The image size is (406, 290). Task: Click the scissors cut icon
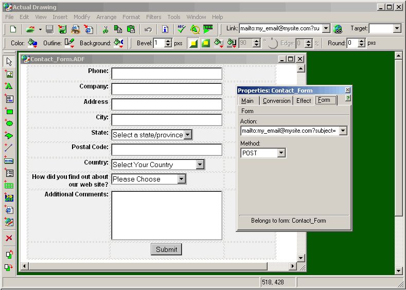click(105, 29)
